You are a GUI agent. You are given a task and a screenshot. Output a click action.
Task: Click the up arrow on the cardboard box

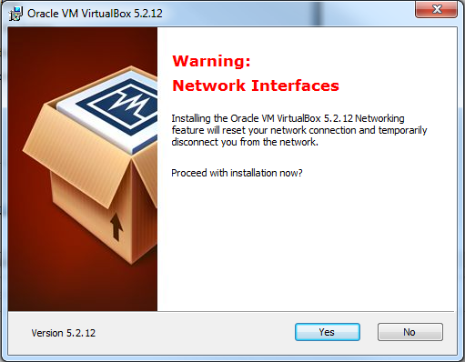coord(116,226)
